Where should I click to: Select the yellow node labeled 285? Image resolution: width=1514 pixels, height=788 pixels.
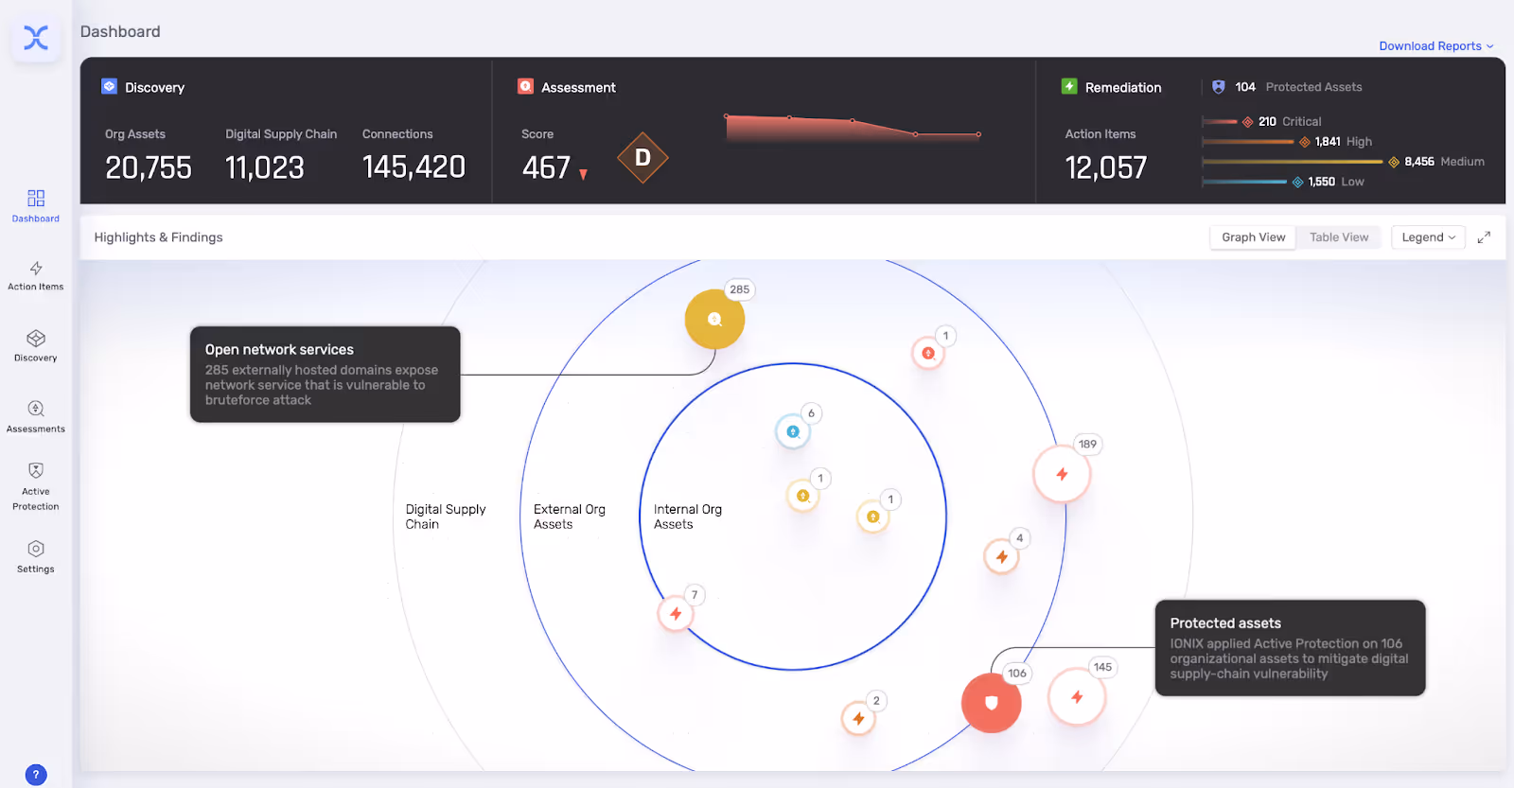[714, 319]
